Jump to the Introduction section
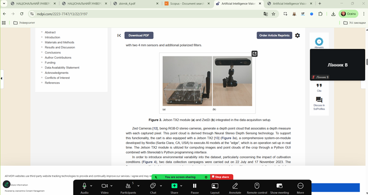The height and width of the screenshot is (195, 368). pos(52,37)
